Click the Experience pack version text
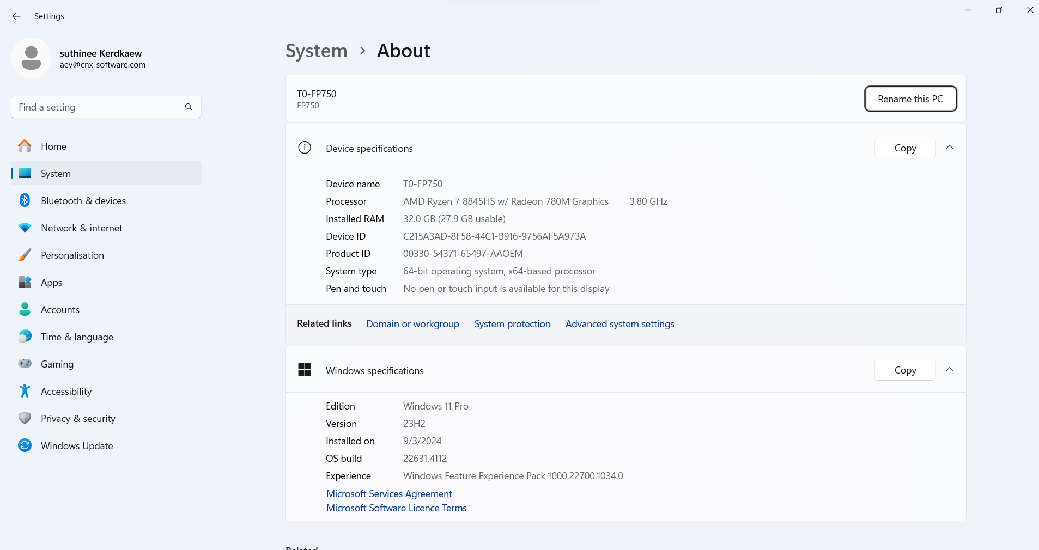1039x550 pixels. (x=513, y=475)
